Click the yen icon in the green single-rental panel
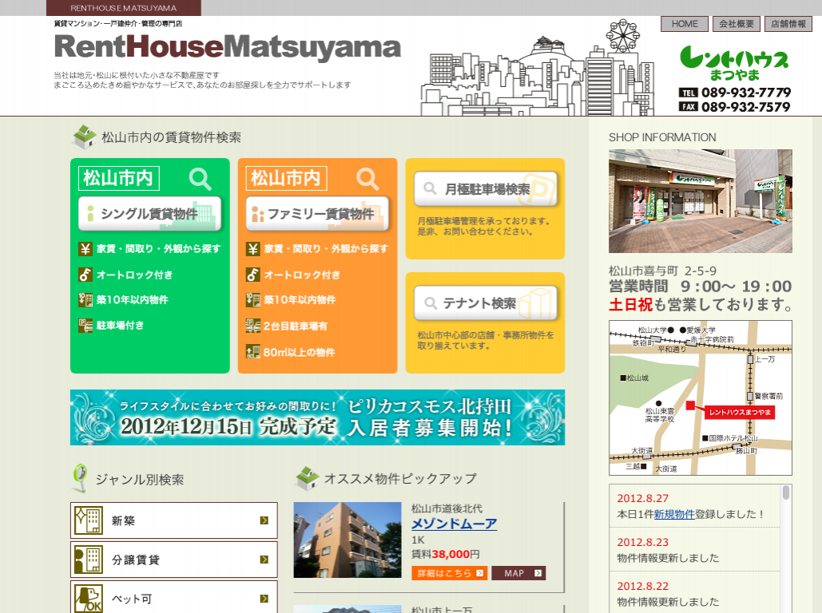Image resolution: width=822 pixels, height=613 pixels. tap(85, 249)
